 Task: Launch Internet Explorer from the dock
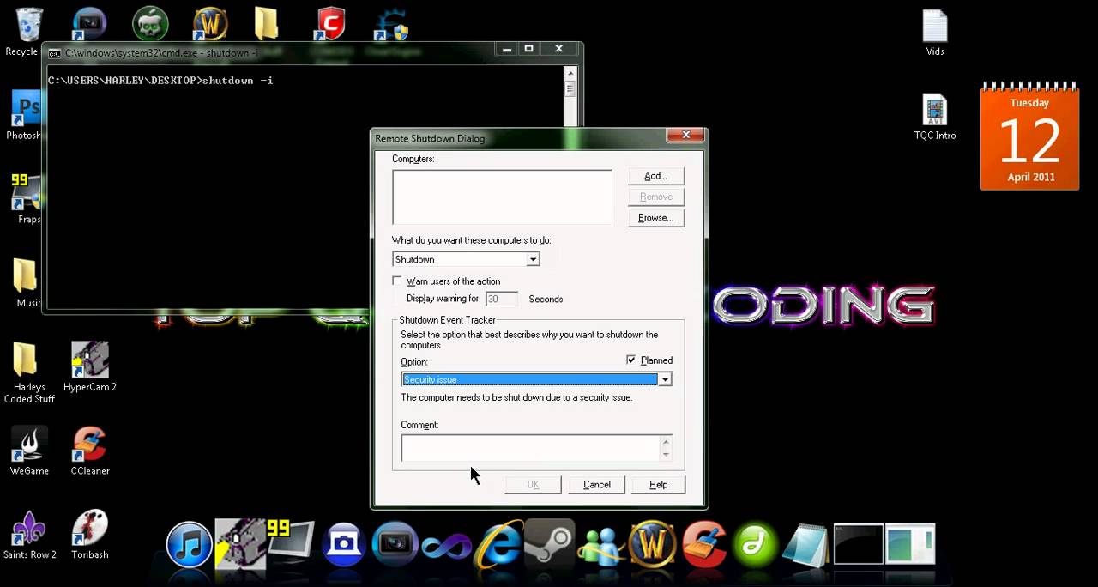tap(498, 545)
